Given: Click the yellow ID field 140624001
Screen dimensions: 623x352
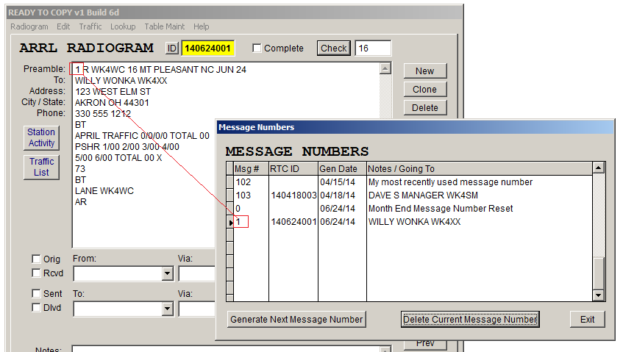Looking at the screenshot, I should pyautogui.click(x=208, y=49).
